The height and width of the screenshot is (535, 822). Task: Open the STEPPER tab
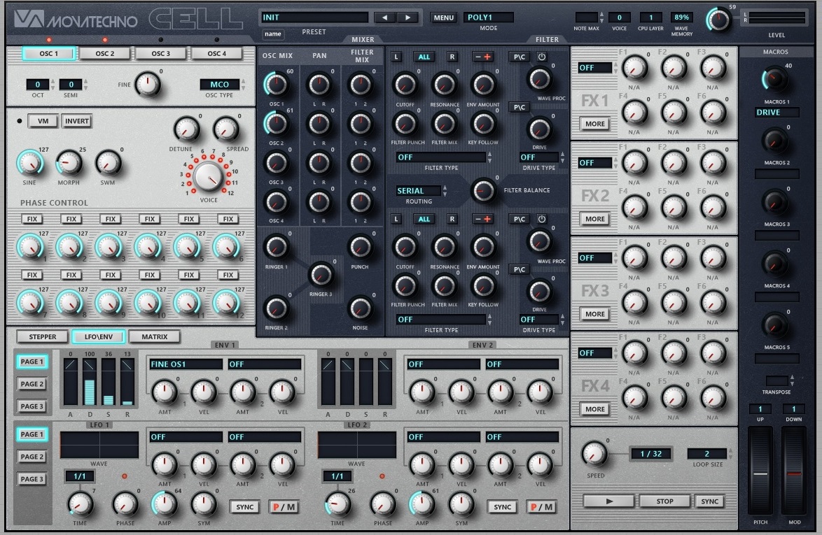coord(43,336)
